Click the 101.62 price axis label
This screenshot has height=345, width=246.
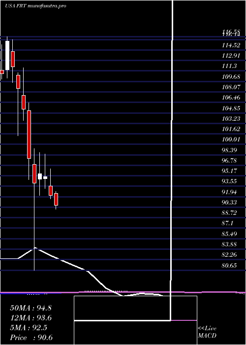coord(231,129)
